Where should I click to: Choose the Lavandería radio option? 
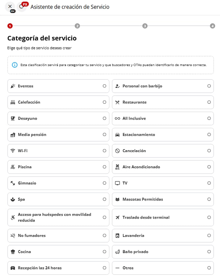(209, 236)
